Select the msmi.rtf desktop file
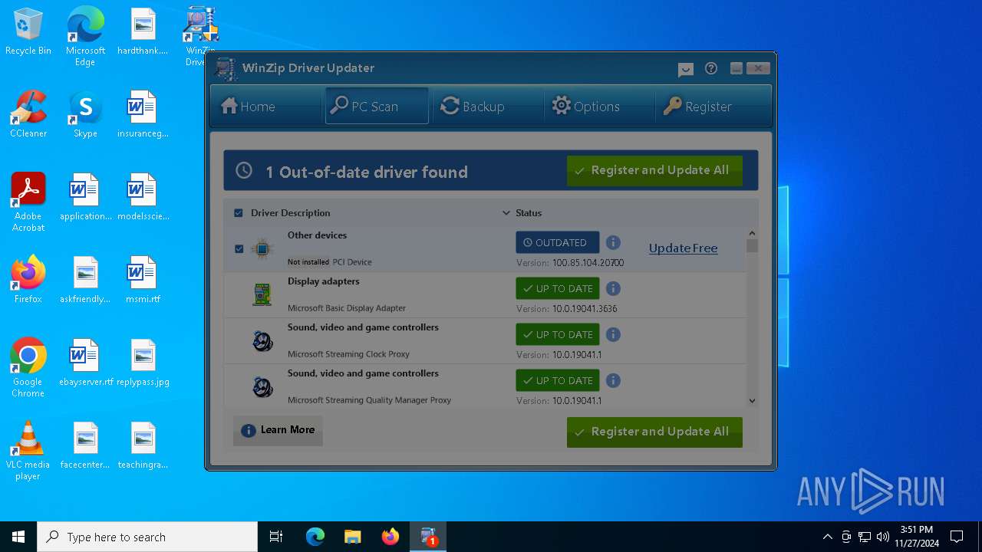 pos(143,279)
